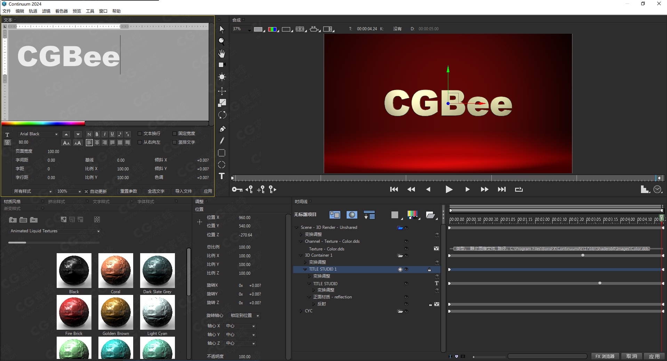Click the Italic I formatting button
Viewport: 667px width, 361px height.
[105, 134]
